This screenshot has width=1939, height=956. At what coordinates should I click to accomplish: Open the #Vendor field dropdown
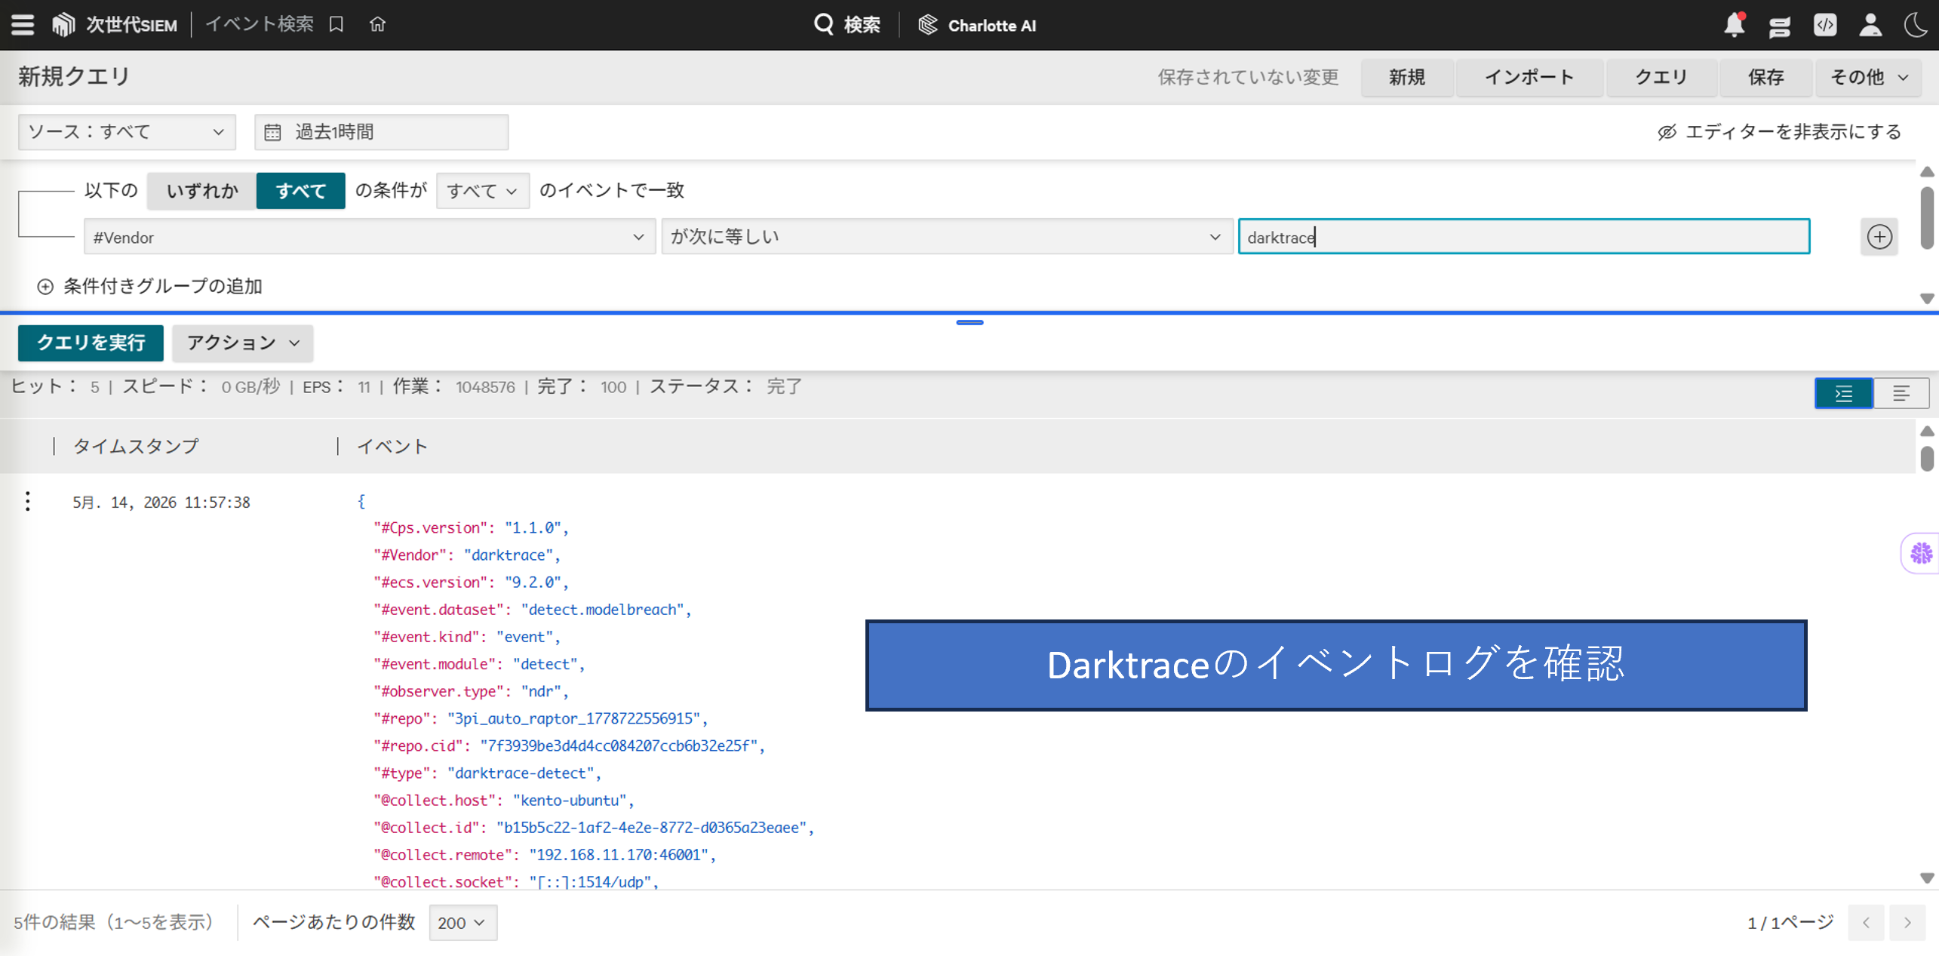369,237
